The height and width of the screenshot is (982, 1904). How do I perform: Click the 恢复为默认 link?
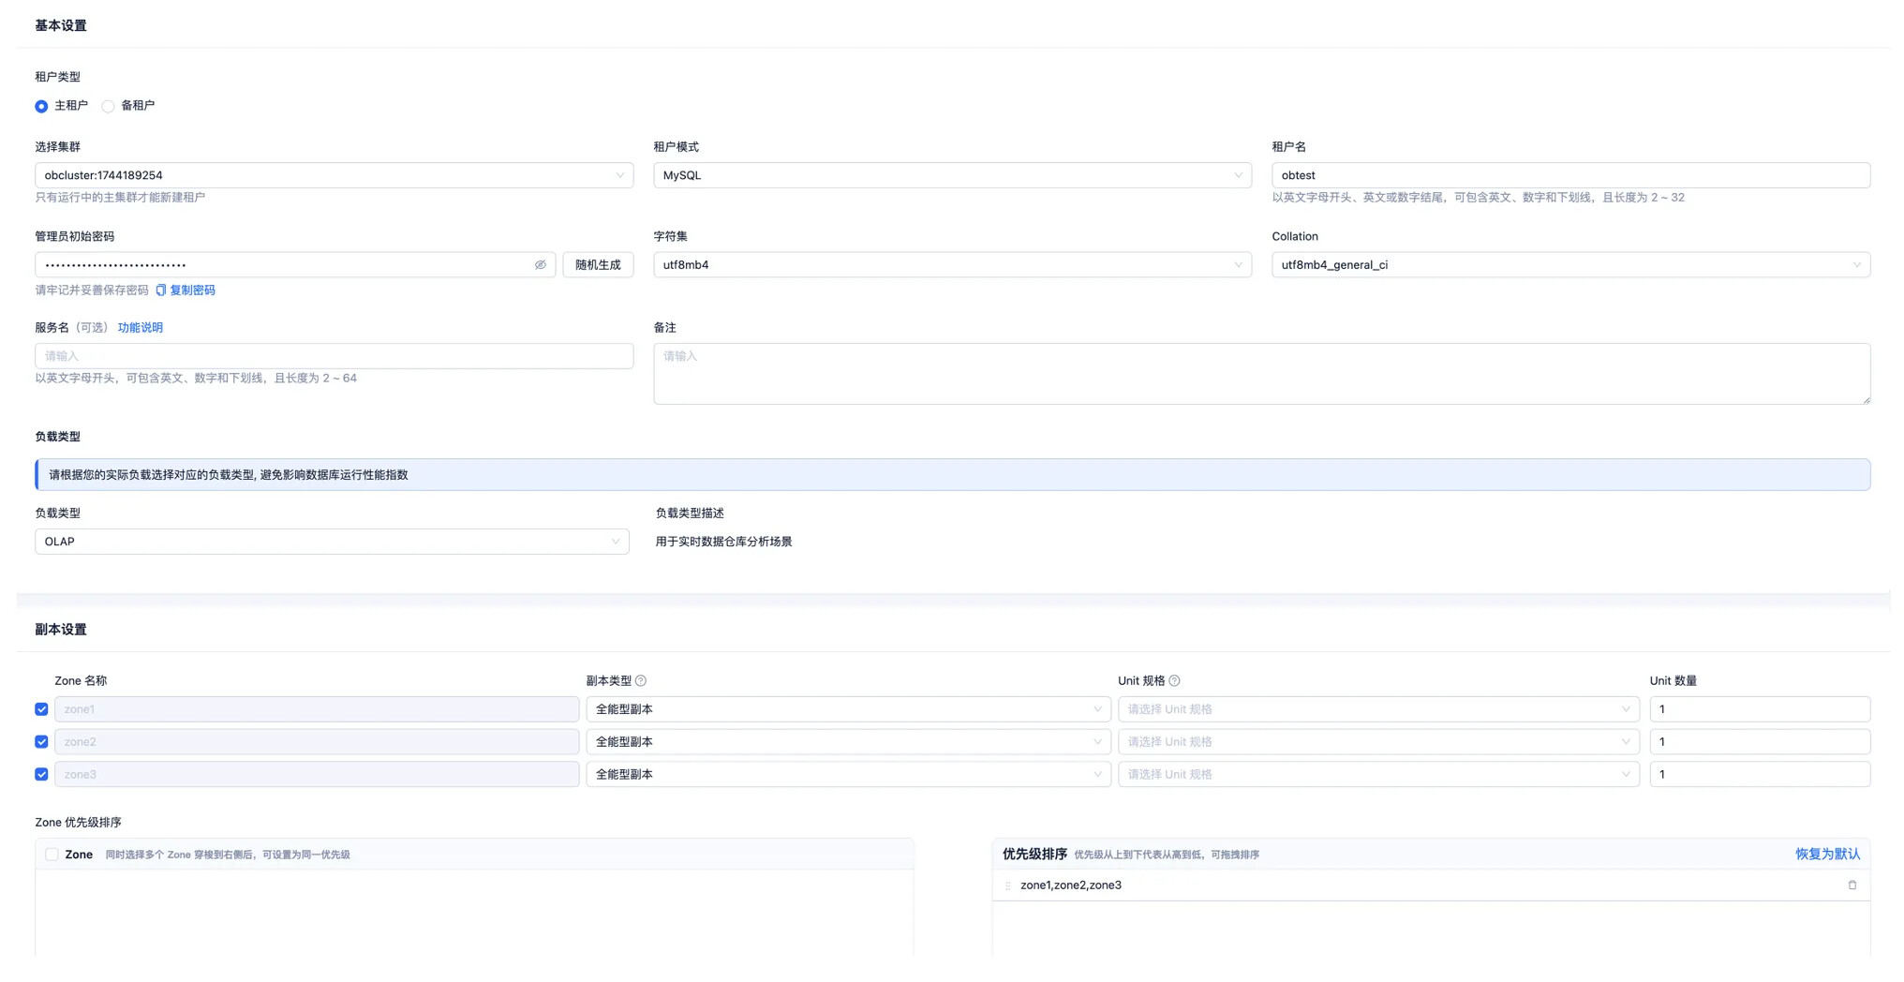click(1827, 855)
